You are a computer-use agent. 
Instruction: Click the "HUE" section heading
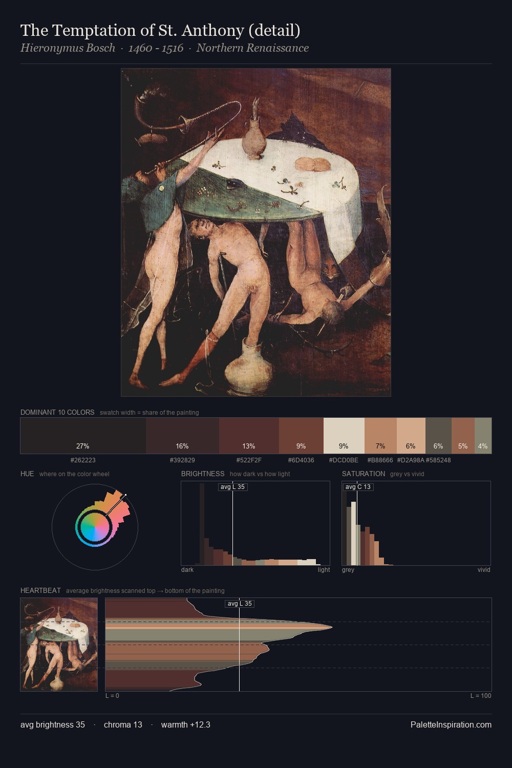(x=27, y=474)
